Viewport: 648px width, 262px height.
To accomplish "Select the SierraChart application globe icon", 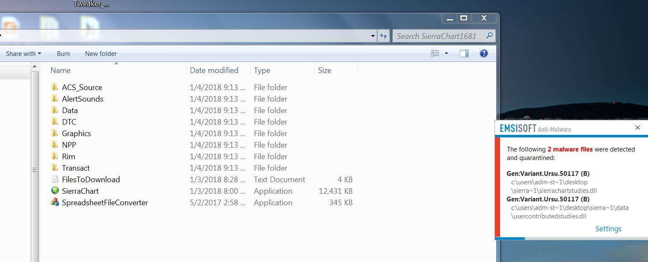I will 55,191.
